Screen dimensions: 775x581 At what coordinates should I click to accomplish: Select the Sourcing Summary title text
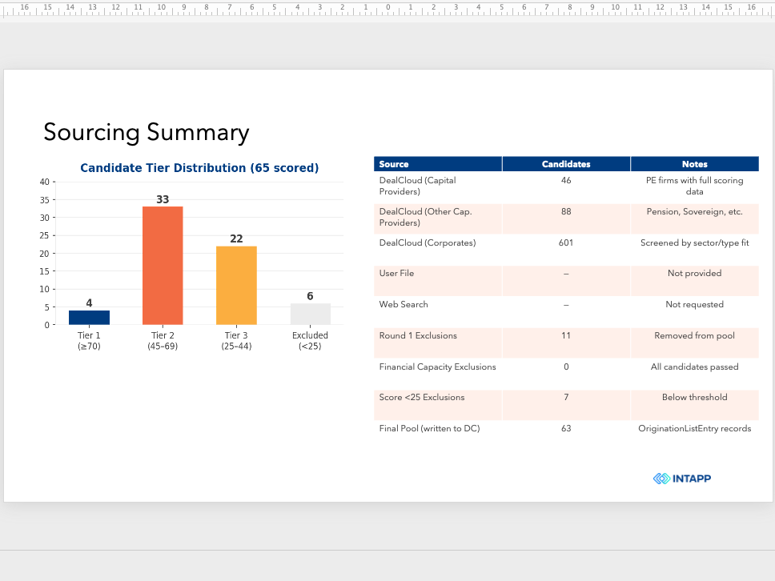147,132
